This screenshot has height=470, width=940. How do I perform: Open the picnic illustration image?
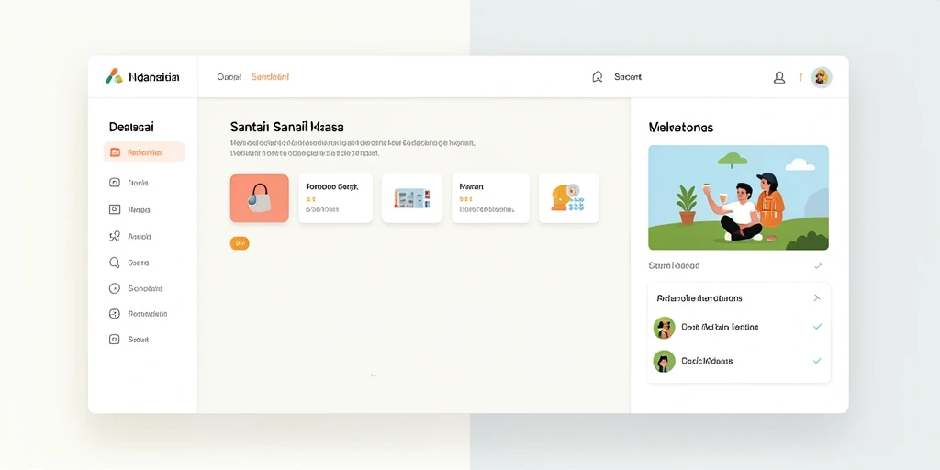[x=739, y=197]
